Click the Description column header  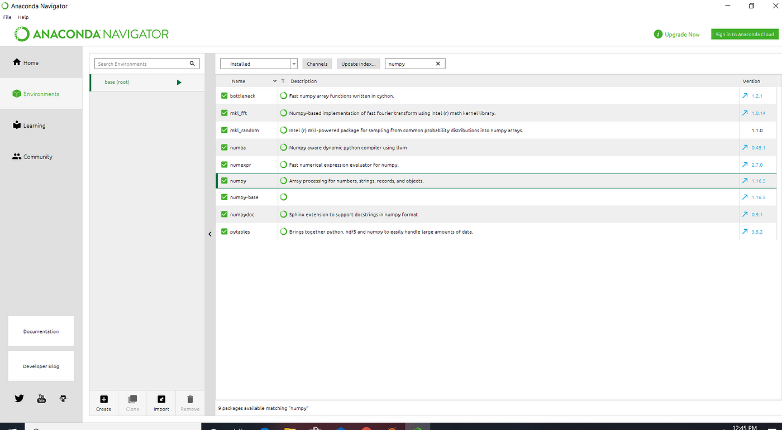(x=303, y=81)
